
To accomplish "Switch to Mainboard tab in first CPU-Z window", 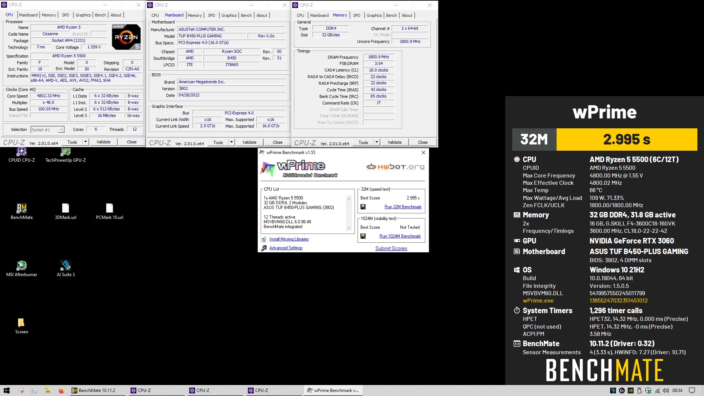I will click(x=28, y=15).
